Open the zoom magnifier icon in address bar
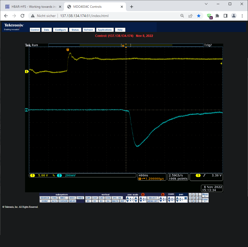Image resolution: width=248 pixels, height=247 pixels. tap(182, 16)
